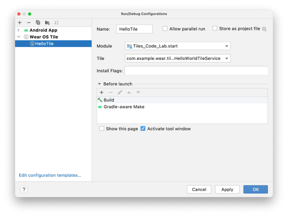Collapse the Before launch section
This screenshot has width=288, height=217.
click(100, 84)
